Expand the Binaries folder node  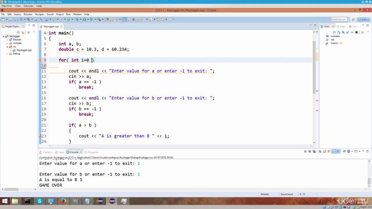pyautogui.click(x=7, y=40)
